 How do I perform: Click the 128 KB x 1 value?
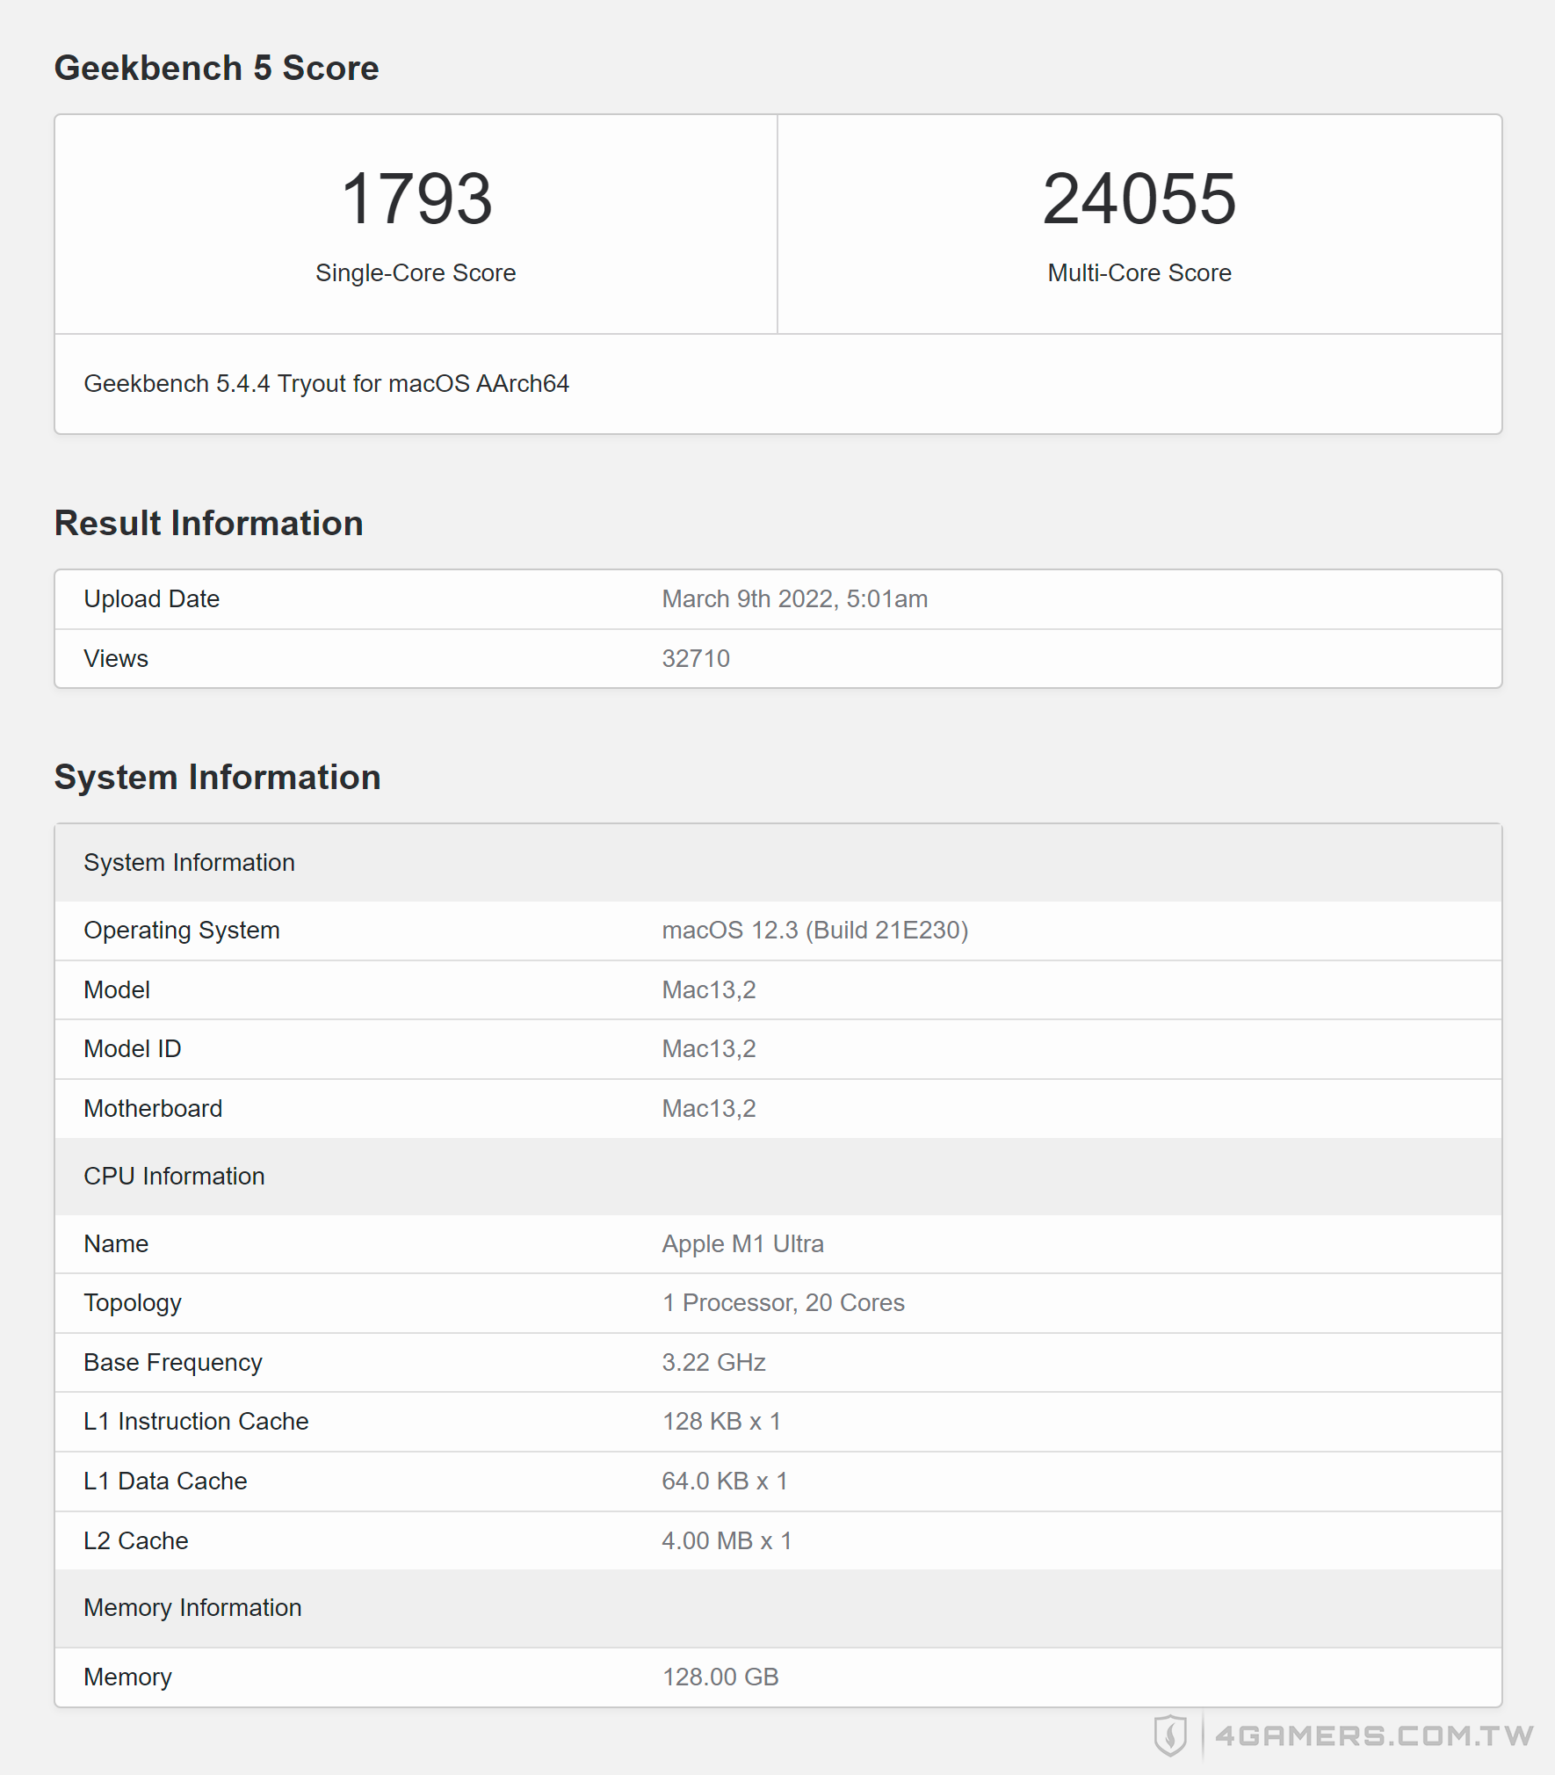pos(721,1422)
